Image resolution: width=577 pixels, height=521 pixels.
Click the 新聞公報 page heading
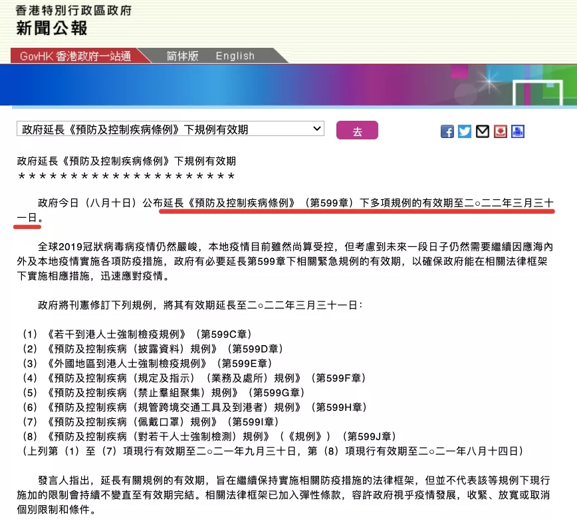point(53,29)
